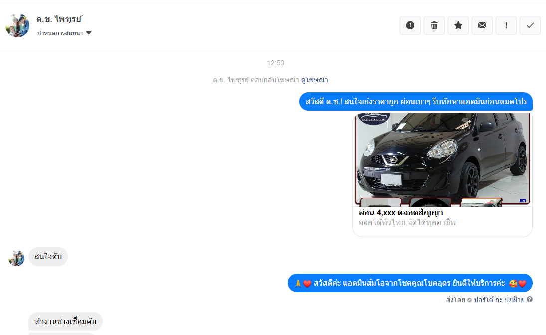
Task: Select the admin reply สวัสดีค่ะ แอดมินส้มโอ
Action: [410, 283]
